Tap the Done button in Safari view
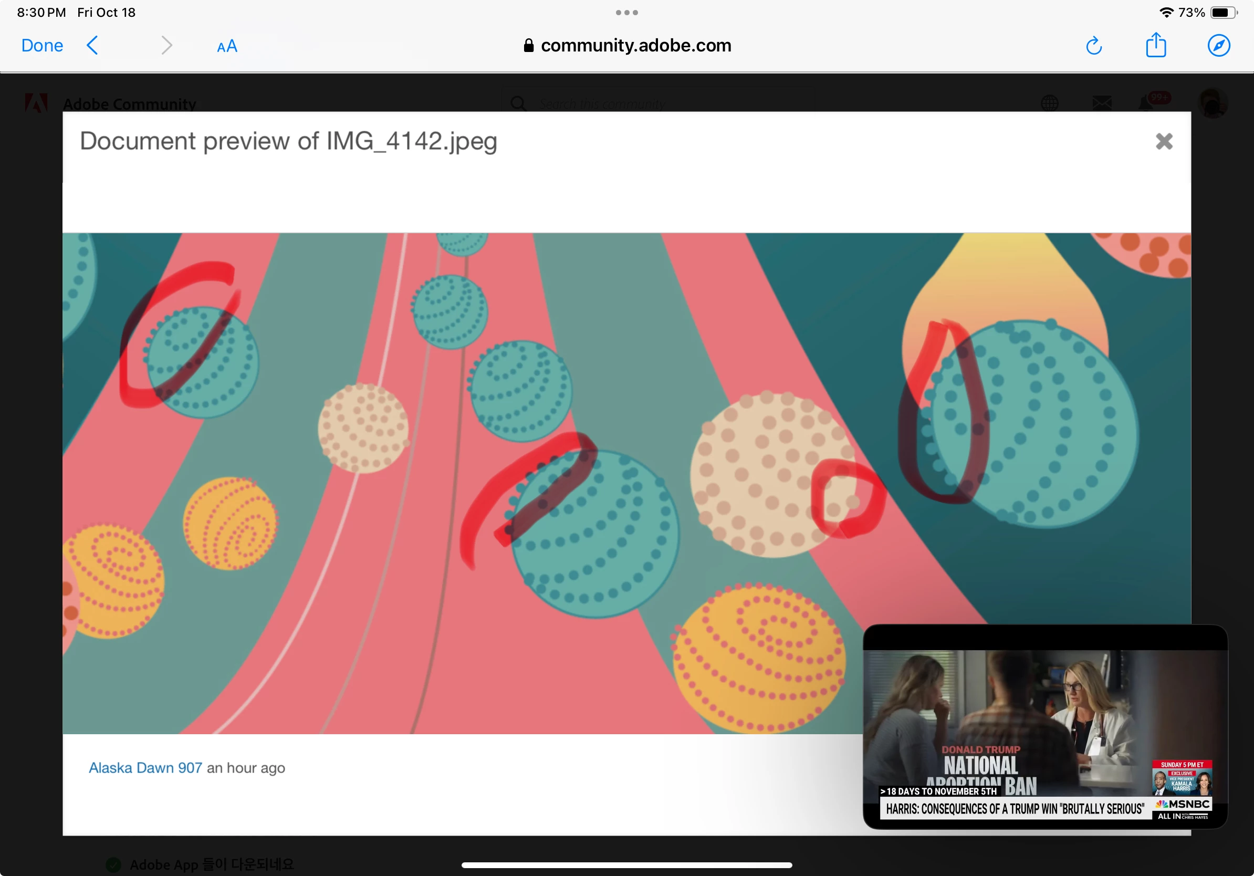Image resolution: width=1254 pixels, height=876 pixels. (42, 45)
